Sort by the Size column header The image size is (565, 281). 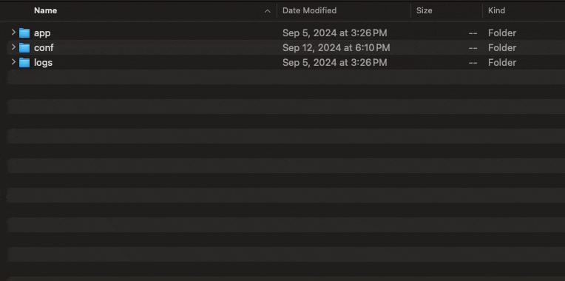[424, 11]
